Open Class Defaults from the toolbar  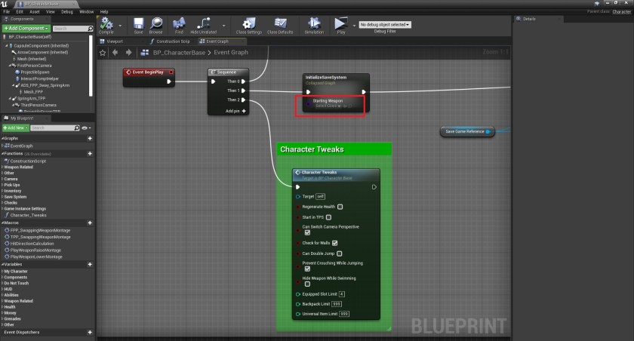click(x=280, y=24)
